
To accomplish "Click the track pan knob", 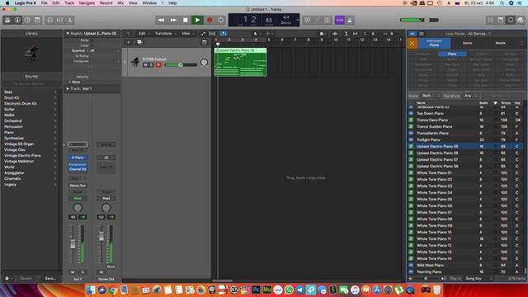I will pos(204,63).
